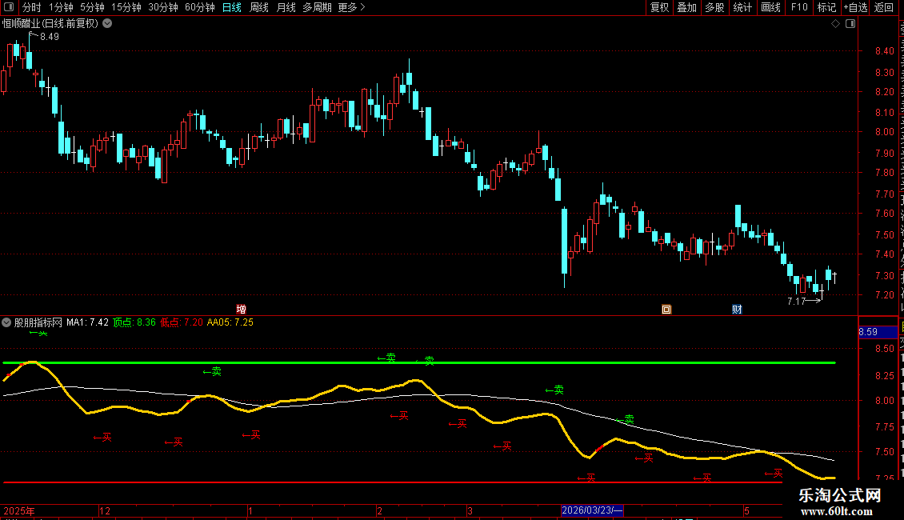Click the MA1: 7.42 indicator value
This screenshot has width=904, height=520.
[x=87, y=322]
